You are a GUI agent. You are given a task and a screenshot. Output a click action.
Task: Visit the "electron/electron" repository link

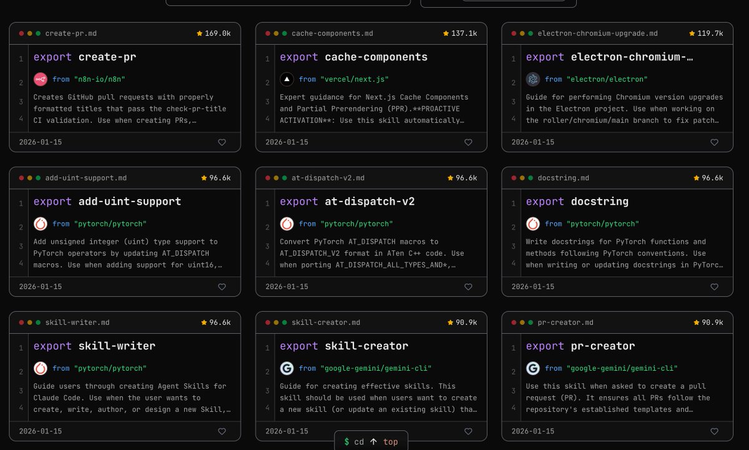[607, 79]
